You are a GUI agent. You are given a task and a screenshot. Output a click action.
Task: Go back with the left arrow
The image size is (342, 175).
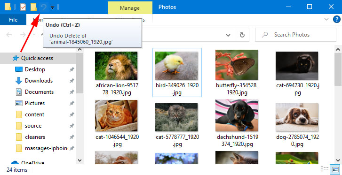click(9, 35)
